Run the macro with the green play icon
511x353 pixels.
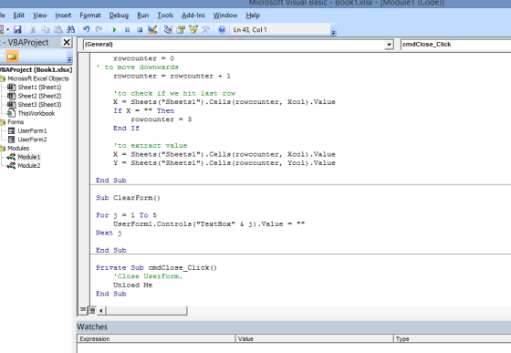[x=114, y=29]
